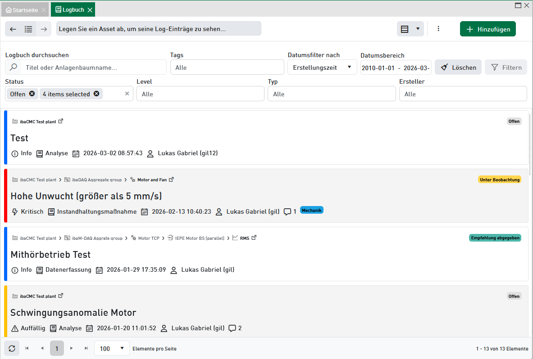
Task: Open the three-dot more options menu
Action: point(438,29)
